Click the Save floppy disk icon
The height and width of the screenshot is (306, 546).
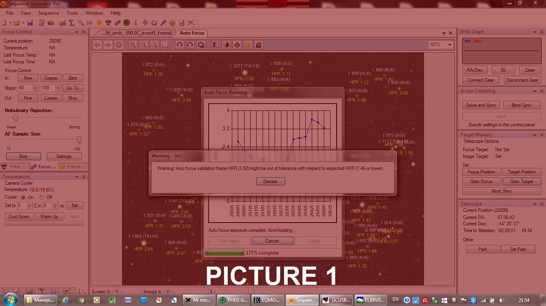pyautogui.click(x=30, y=22)
